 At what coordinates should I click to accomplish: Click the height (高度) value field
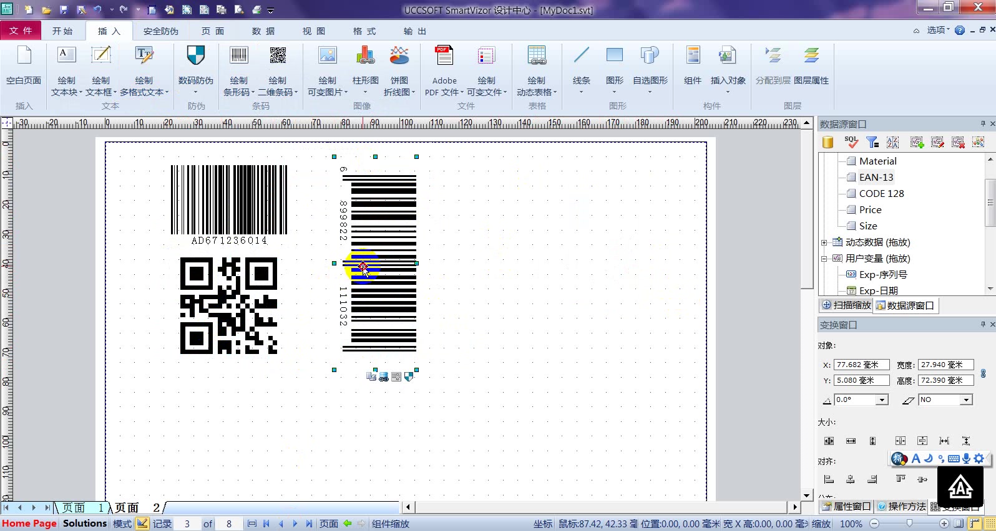(x=946, y=380)
